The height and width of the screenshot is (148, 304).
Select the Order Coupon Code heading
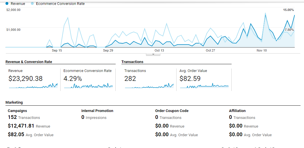click(x=172, y=111)
